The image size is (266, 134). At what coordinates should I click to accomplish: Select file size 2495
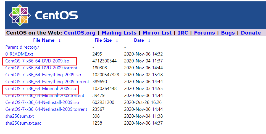pos(97,54)
